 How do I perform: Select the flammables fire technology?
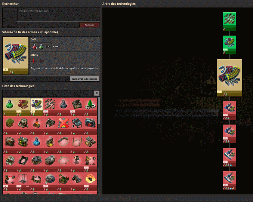37,125
